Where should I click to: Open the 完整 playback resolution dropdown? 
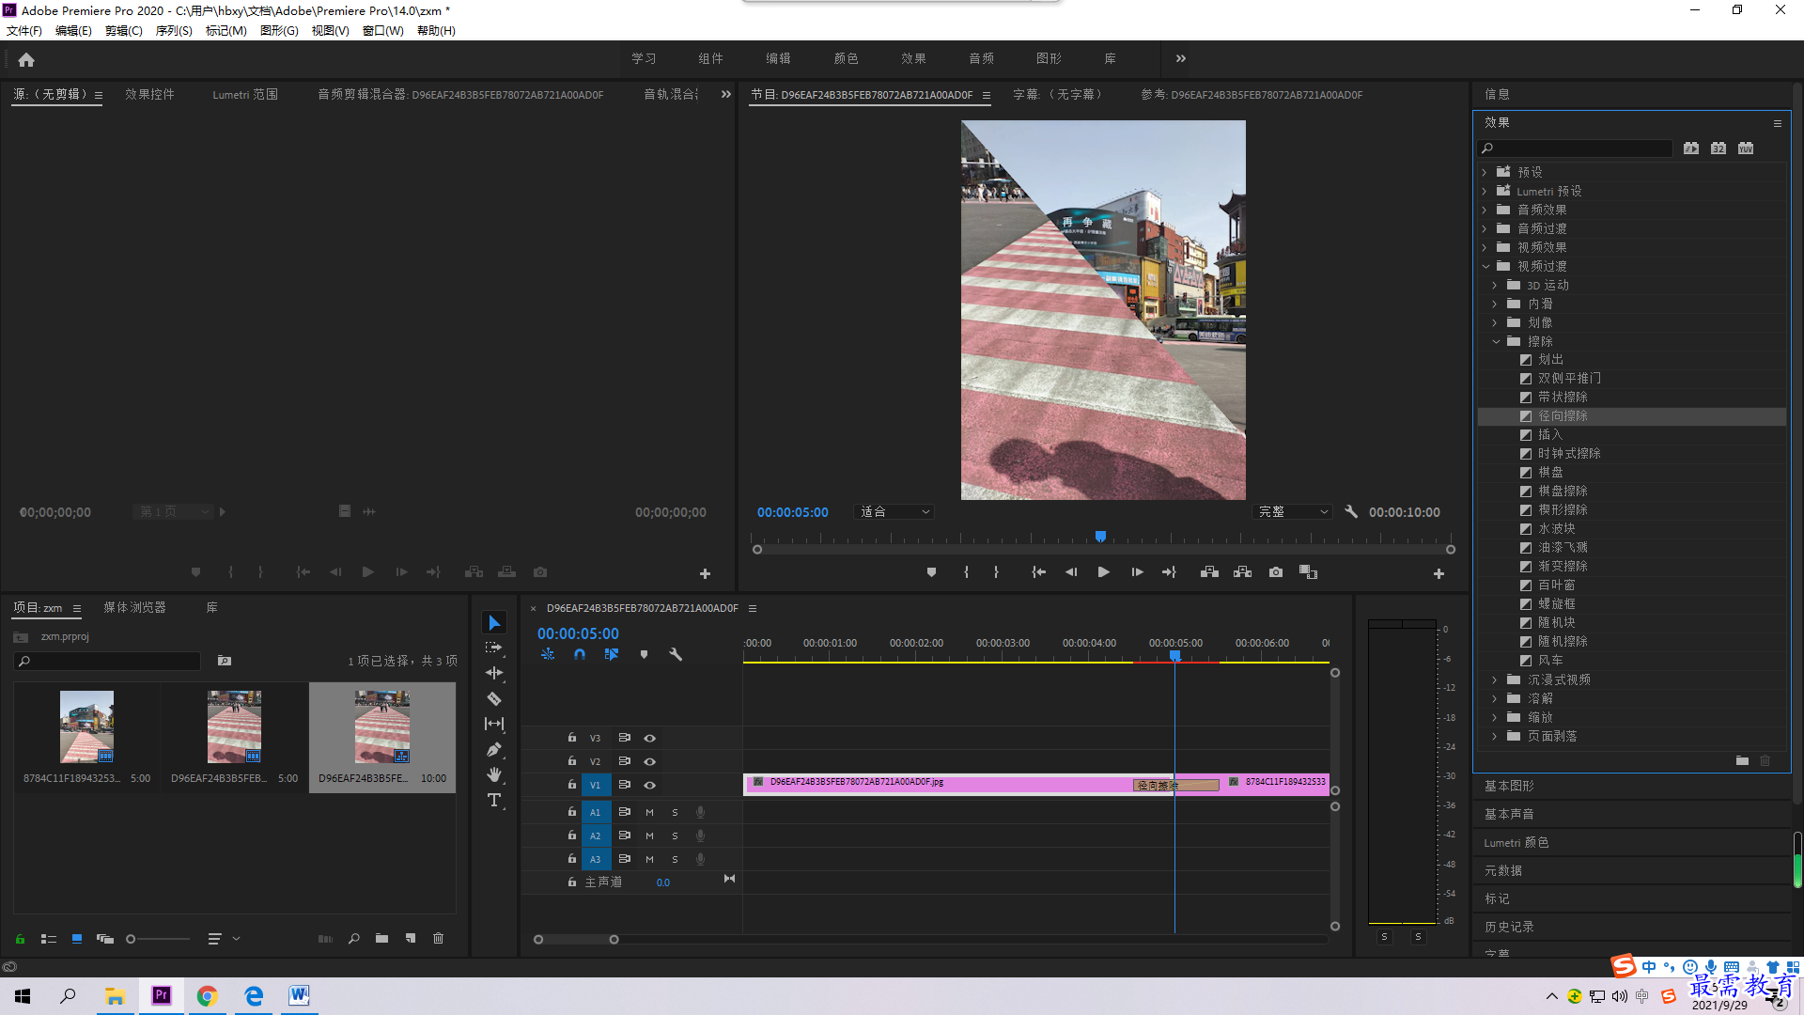coord(1294,512)
